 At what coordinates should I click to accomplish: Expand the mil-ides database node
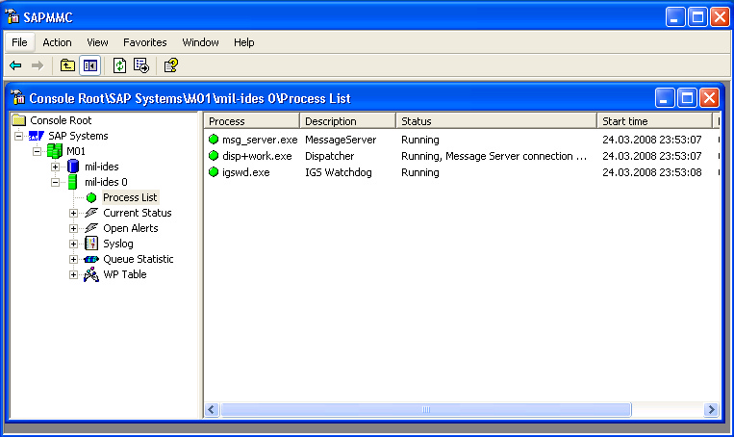pos(56,167)
